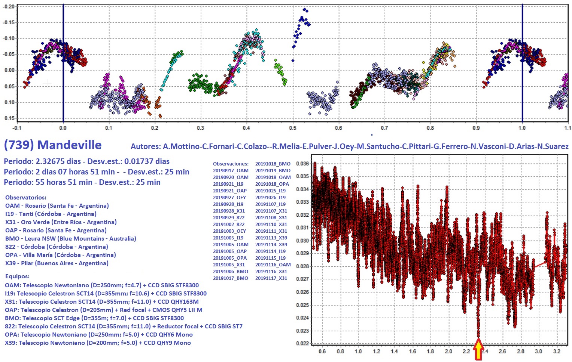The width and height of the screenshot is (572, 362).
Task: Select the "Observaciones:" heading
Action: tap(231, 164)
